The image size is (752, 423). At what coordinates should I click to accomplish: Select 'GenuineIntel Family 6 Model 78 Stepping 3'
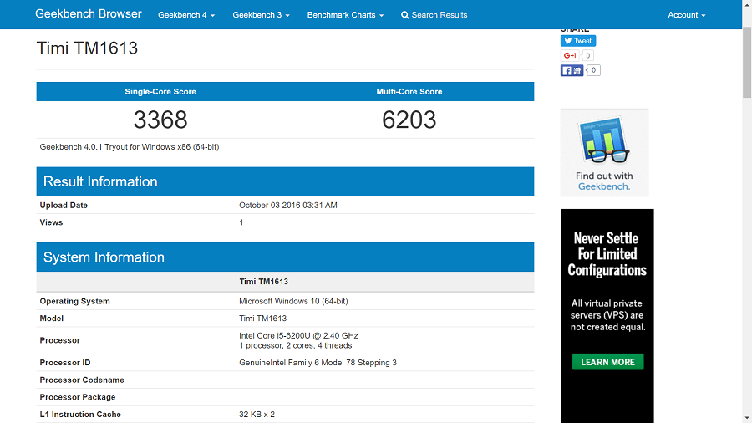pos(318,363)
